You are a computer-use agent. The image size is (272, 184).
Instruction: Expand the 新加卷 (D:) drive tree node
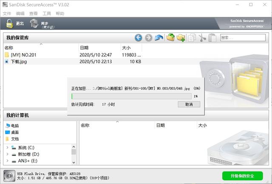(7, 154)
